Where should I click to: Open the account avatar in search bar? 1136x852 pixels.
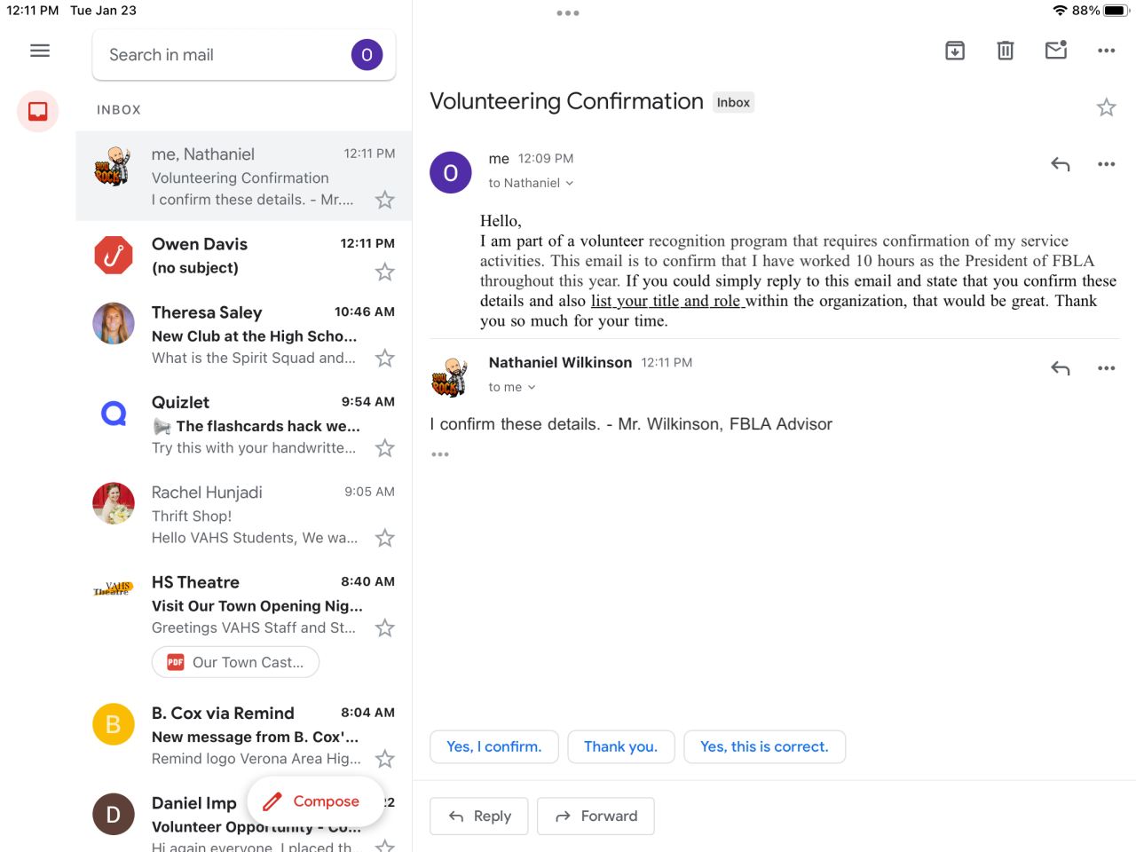(x=367, y=55)
